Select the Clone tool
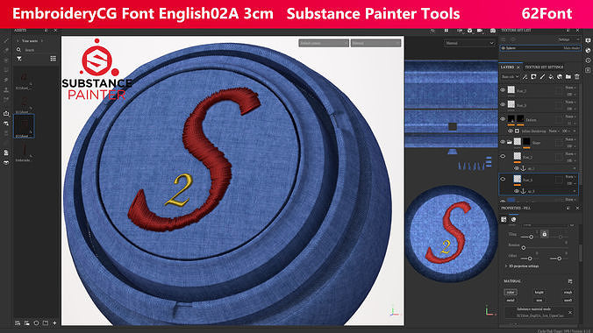This screenshot has height=333, width=593. [6, 89]
